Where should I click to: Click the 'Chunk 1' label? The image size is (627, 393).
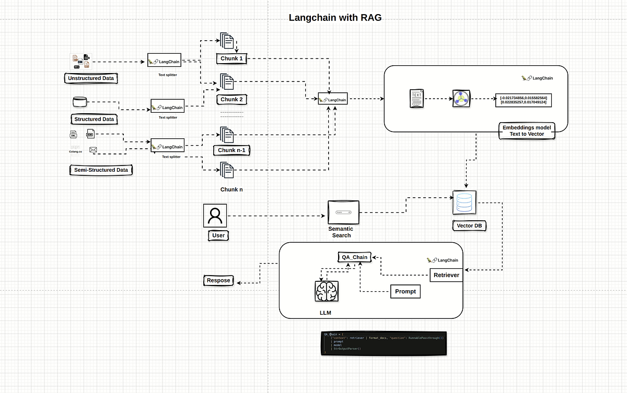pos(231,58)
